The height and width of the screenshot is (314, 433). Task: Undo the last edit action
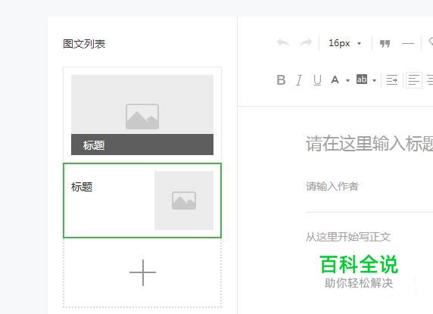[283, 43]
